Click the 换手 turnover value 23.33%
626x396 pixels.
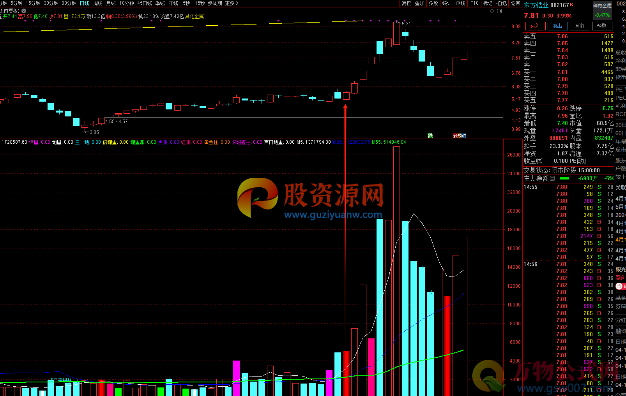point(559,146)
